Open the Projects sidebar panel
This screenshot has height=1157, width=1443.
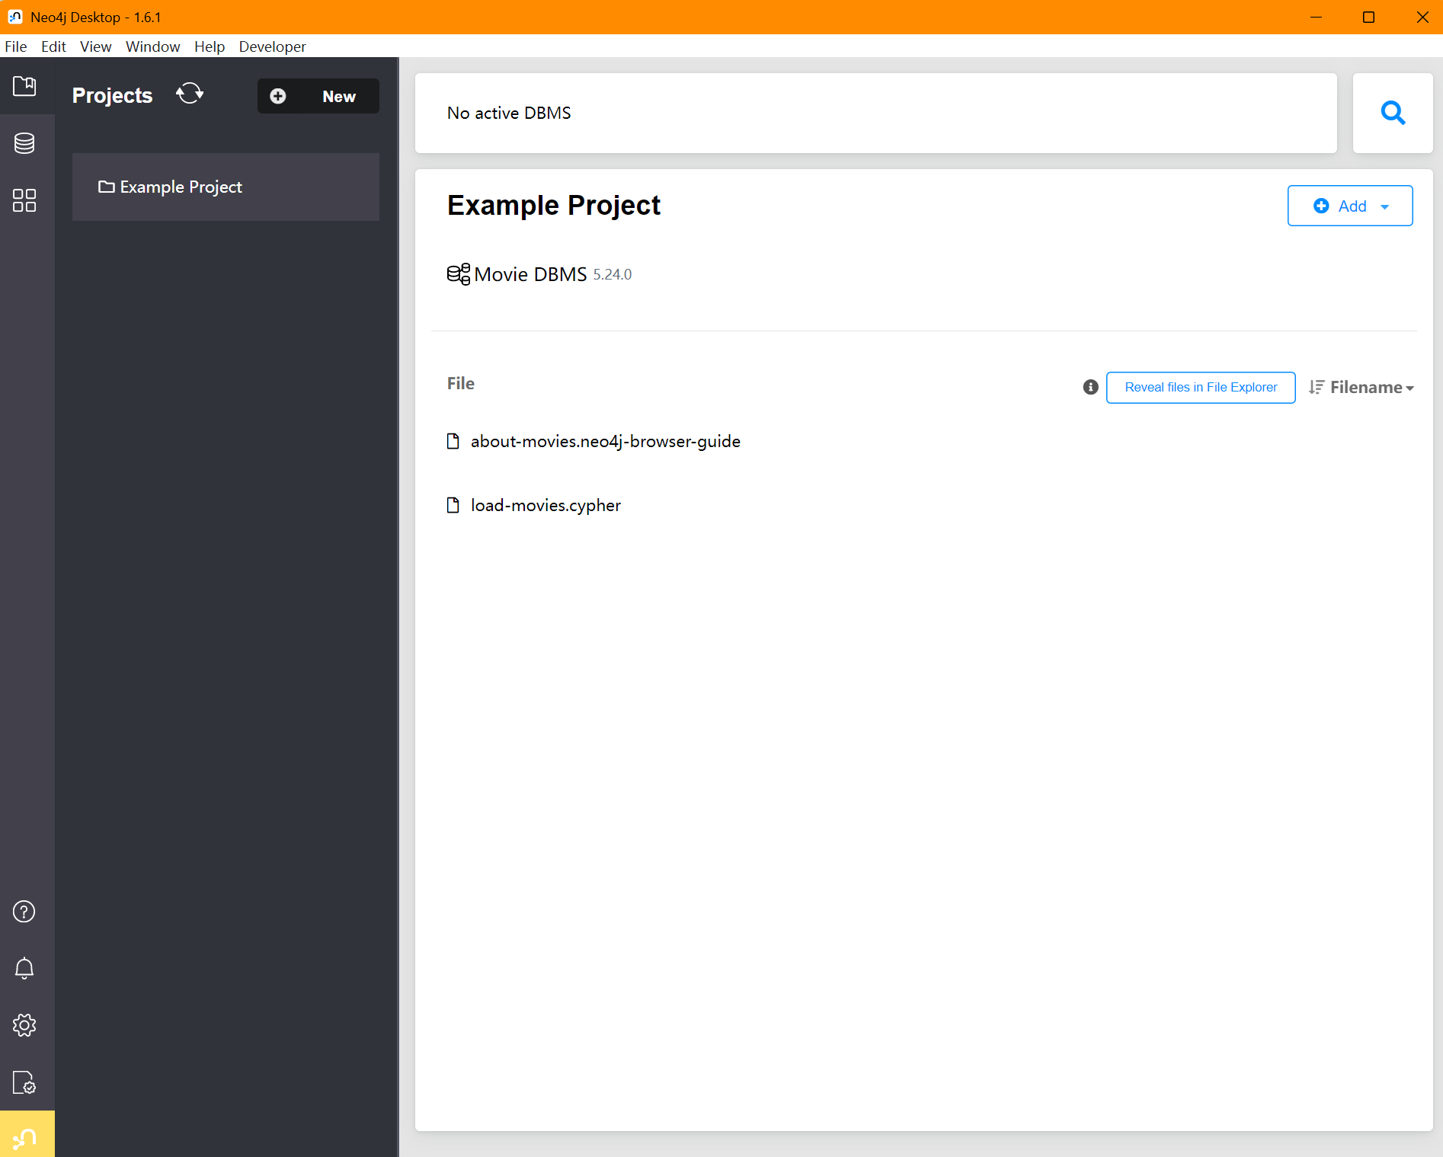point(24,87)
